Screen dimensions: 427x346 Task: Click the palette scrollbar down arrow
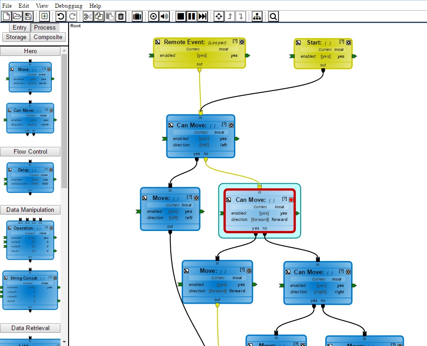tap(64, 341)
